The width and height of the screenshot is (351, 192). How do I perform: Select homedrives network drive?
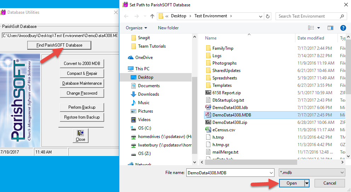[x=161, y=137]
